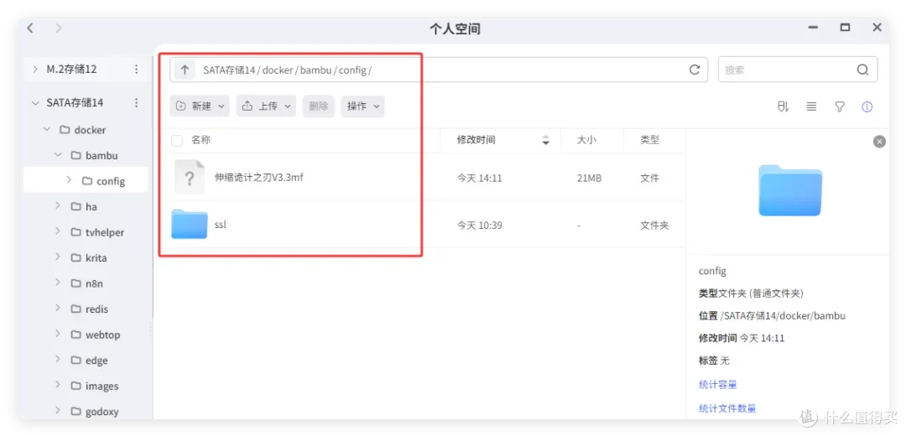Screen dimensions: 906x436
Task: Click the large folder preview thumbnail
Action: [x=790, y=190]
